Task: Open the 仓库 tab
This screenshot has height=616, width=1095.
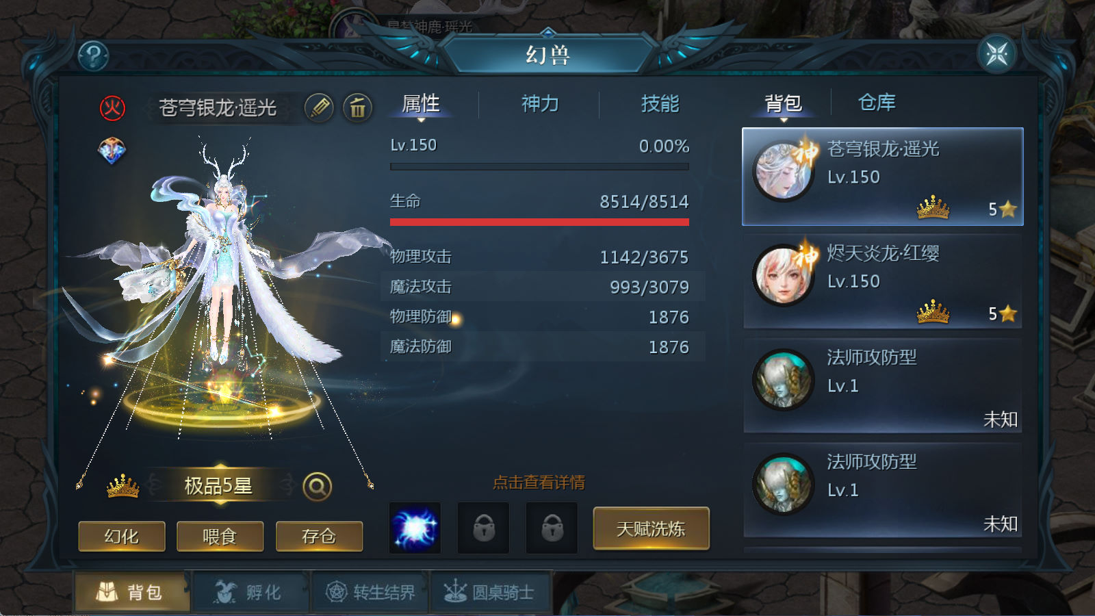Action: point(877,103)
